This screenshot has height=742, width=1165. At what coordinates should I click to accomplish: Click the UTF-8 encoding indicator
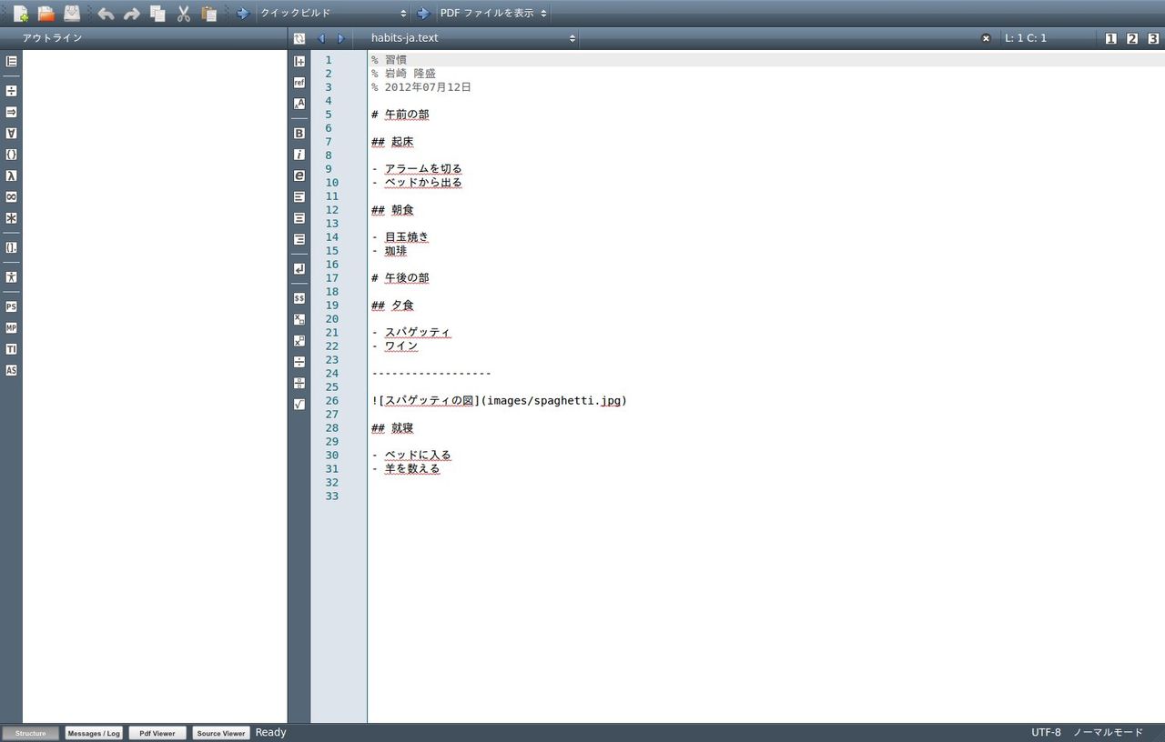pyautogui.click(x=1046, y=733)
